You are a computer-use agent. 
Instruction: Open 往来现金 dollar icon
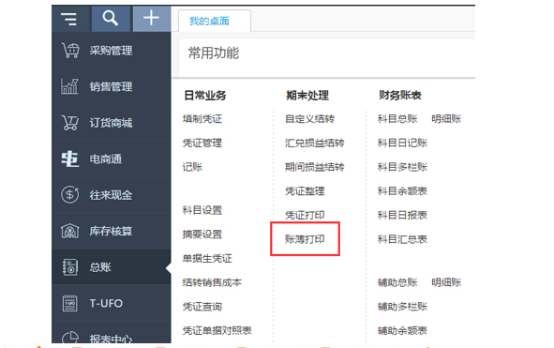click(70, 194)
